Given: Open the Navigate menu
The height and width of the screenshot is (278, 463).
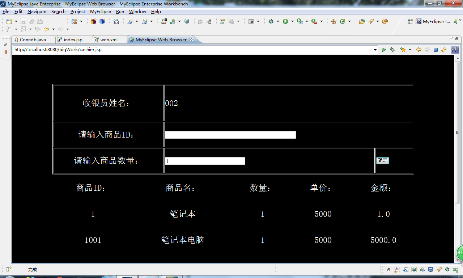Looking at the screenshot, I should (37, 12).
